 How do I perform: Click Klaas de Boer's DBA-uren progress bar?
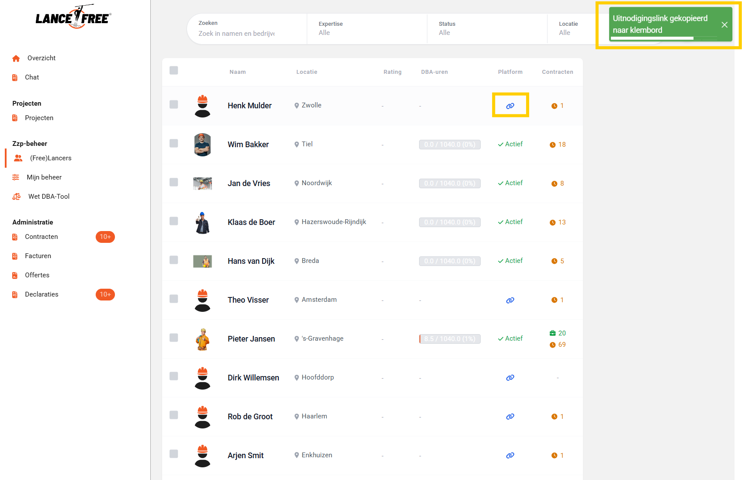click(x=449, y=222)
